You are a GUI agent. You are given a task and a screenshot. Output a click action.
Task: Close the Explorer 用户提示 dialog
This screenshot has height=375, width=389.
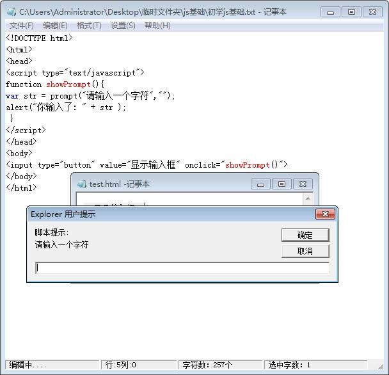click(325, 214)
